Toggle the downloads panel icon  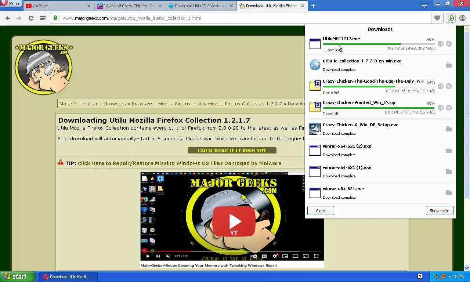point(451,18)
